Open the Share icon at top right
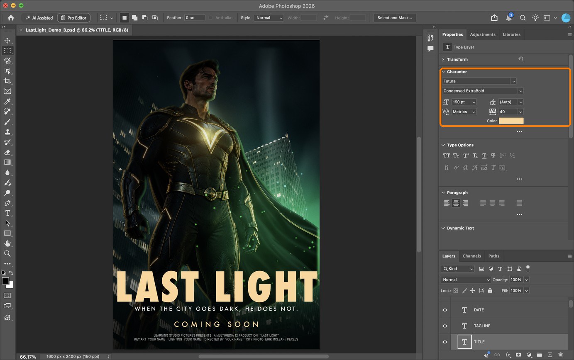Image resolution: width=574 pixels, height=360 pixels. click(x=494, y=18)
